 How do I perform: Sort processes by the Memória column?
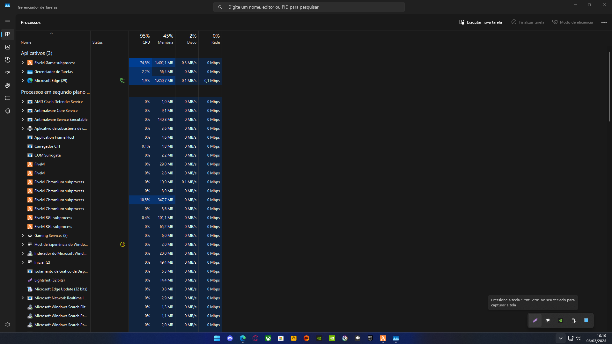coord(164,39)
